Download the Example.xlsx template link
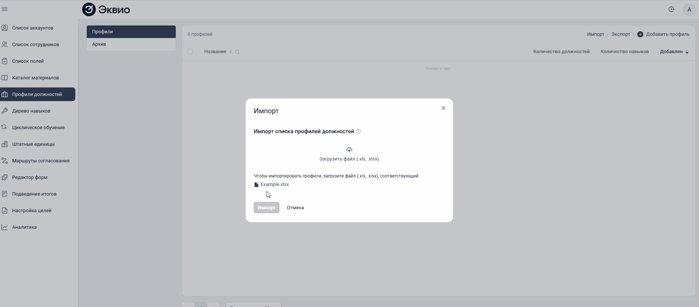This screenshot has width=699, height=307. [275, 184]
